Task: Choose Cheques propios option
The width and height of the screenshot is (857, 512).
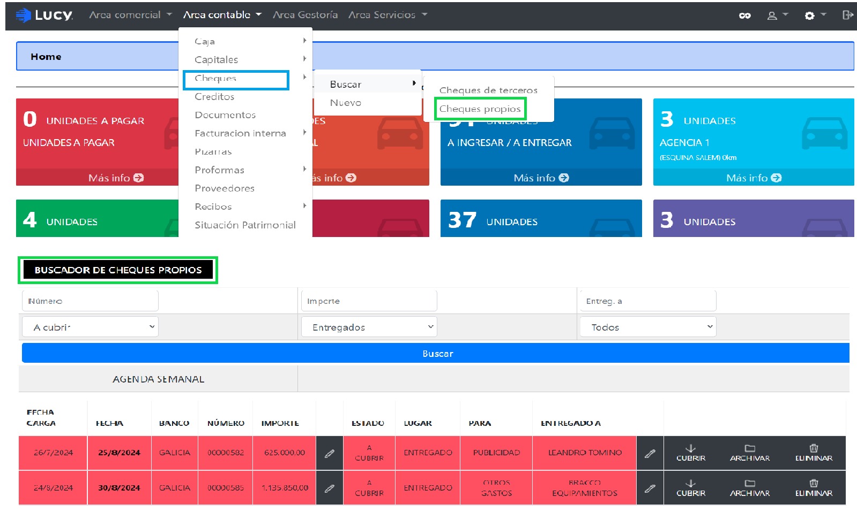Action: point(480,109)
